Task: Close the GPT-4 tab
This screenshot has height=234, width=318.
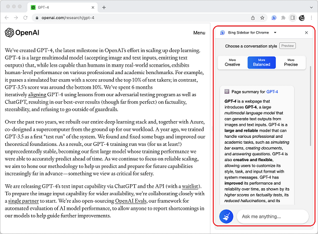Action: (93, 8)
